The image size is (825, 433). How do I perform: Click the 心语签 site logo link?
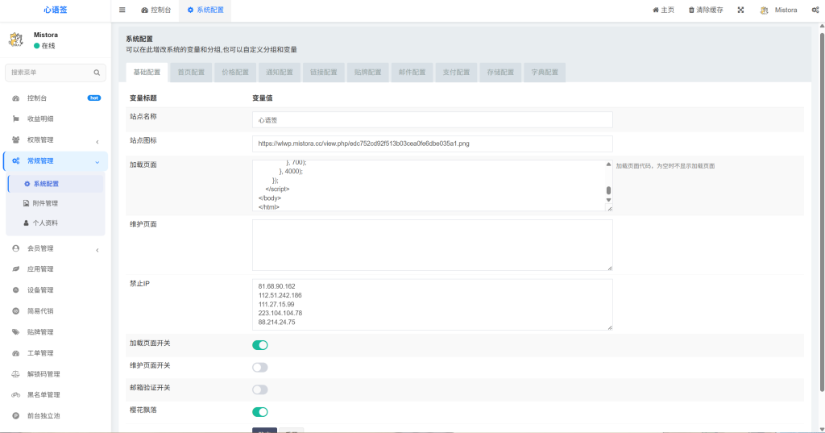coord(56,10)
